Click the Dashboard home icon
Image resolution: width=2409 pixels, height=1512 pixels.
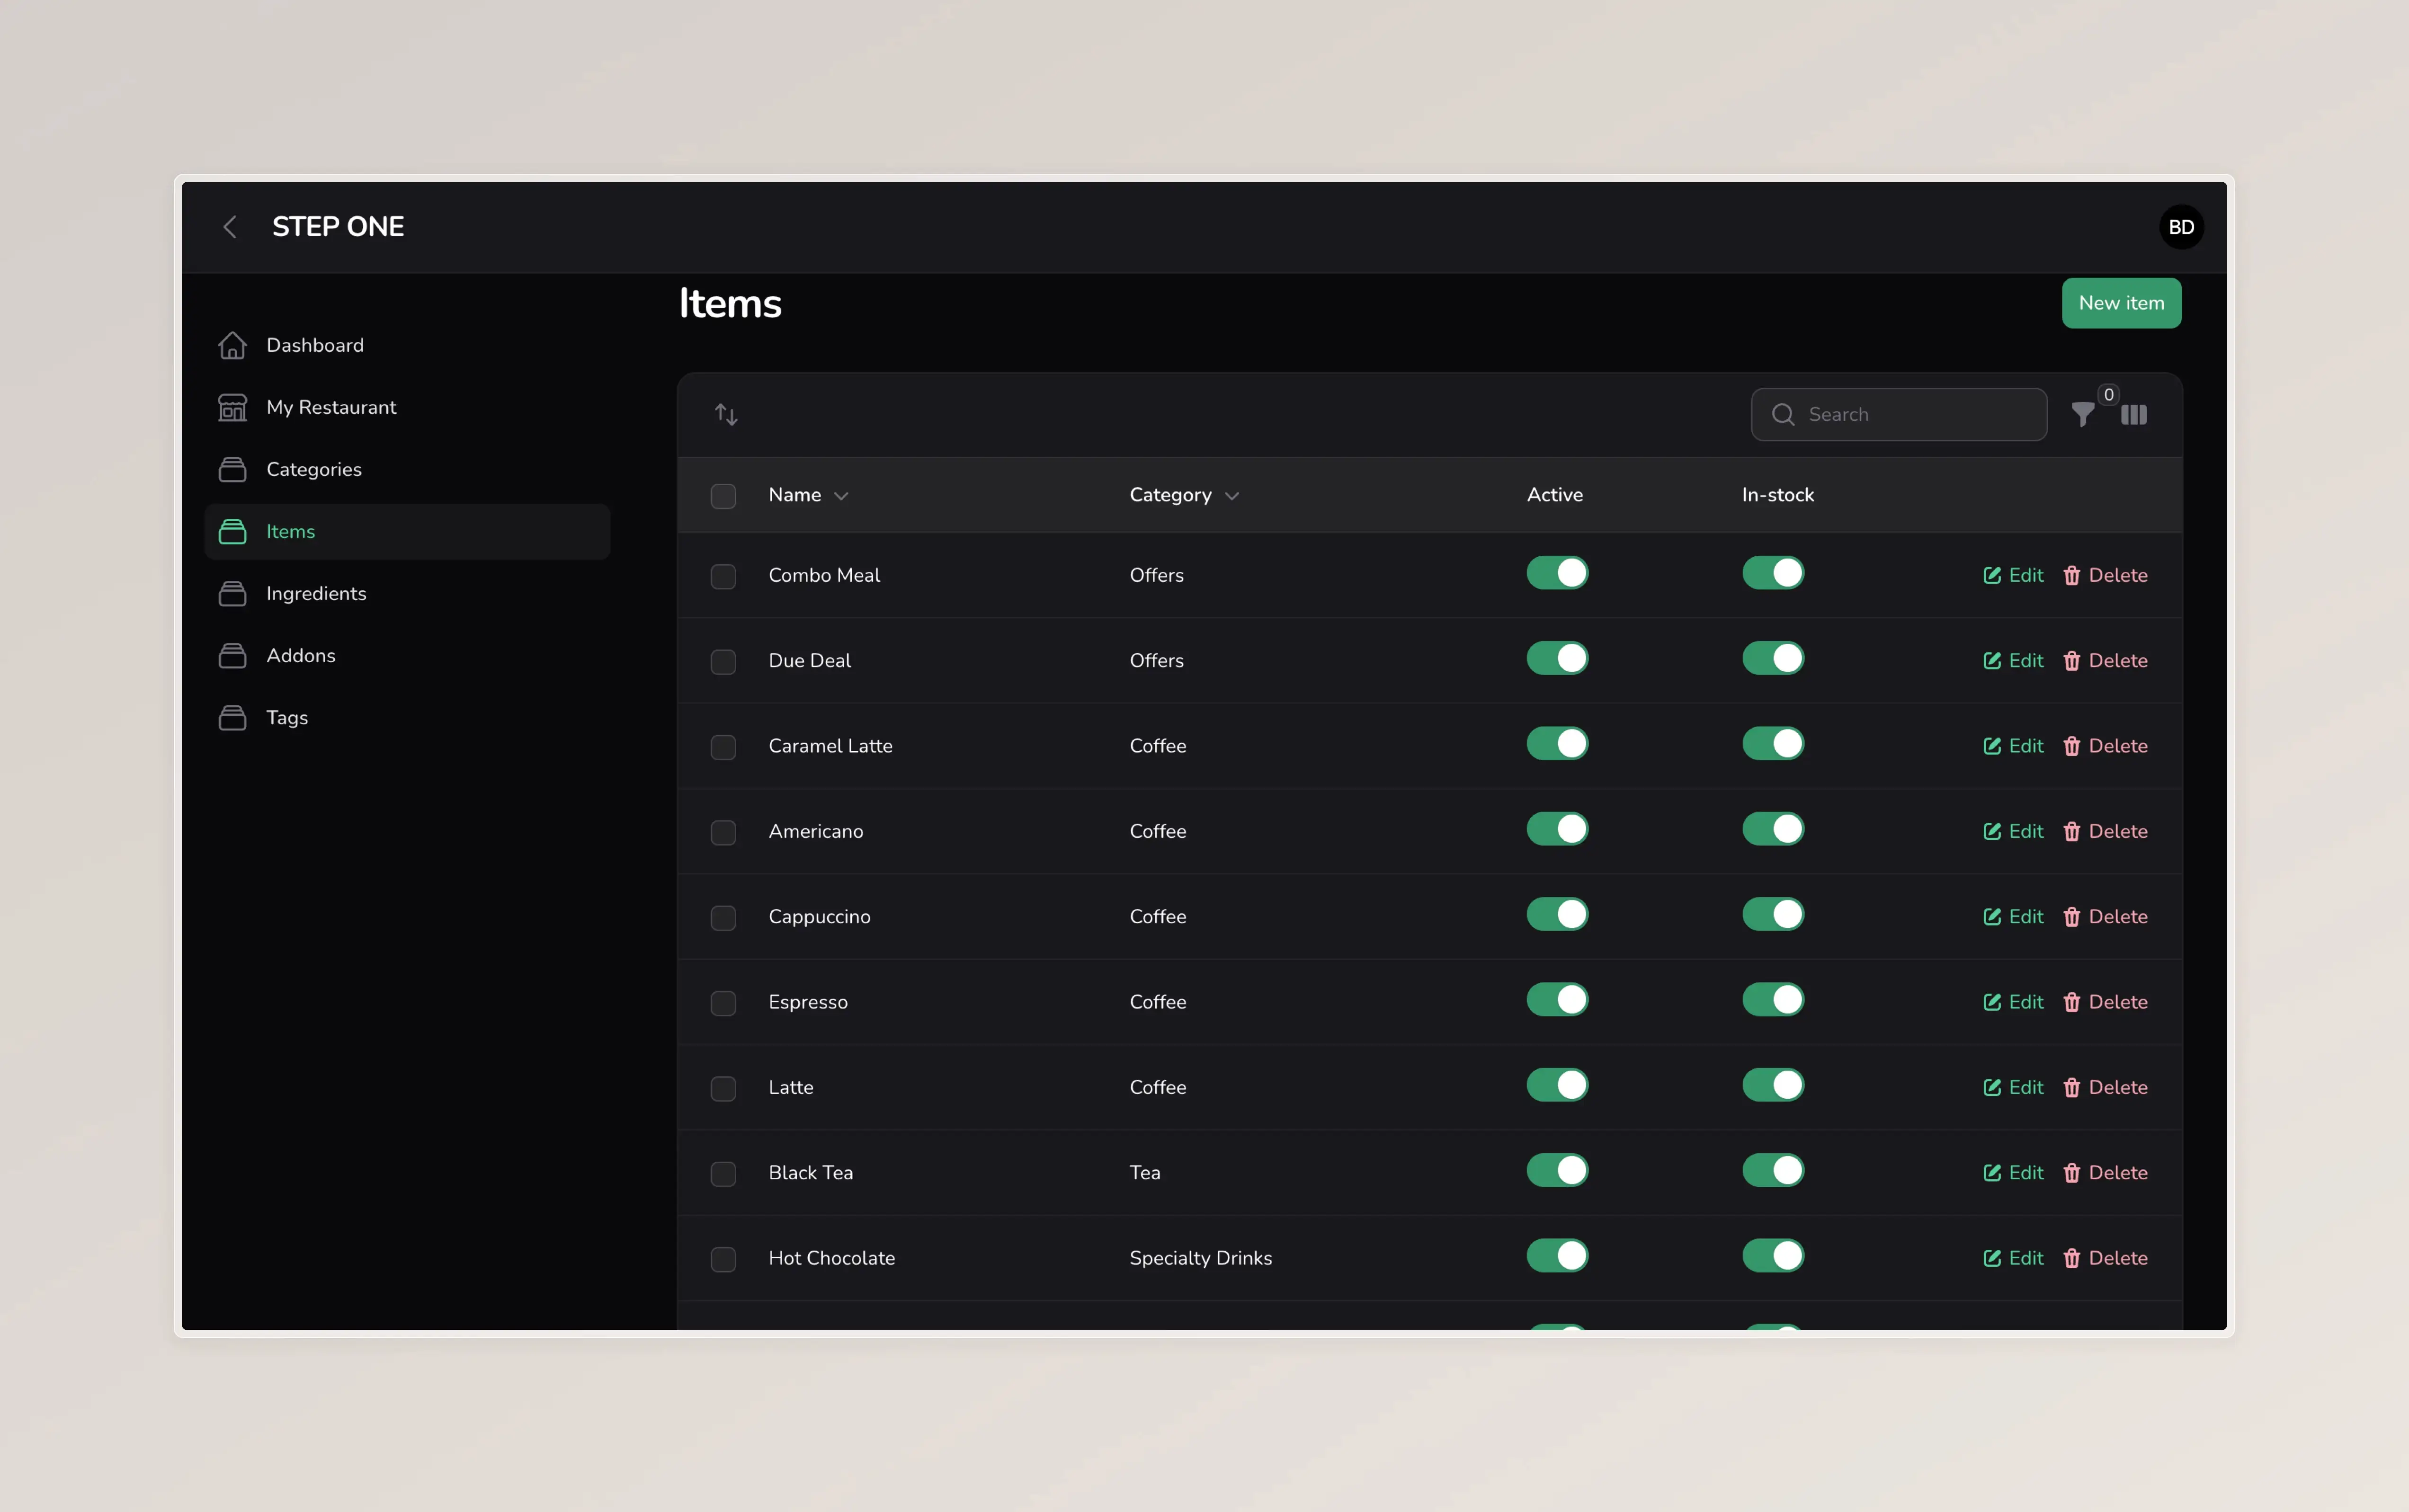click(232, 345)
